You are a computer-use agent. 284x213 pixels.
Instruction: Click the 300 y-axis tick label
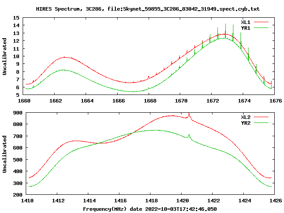[18, 183]
